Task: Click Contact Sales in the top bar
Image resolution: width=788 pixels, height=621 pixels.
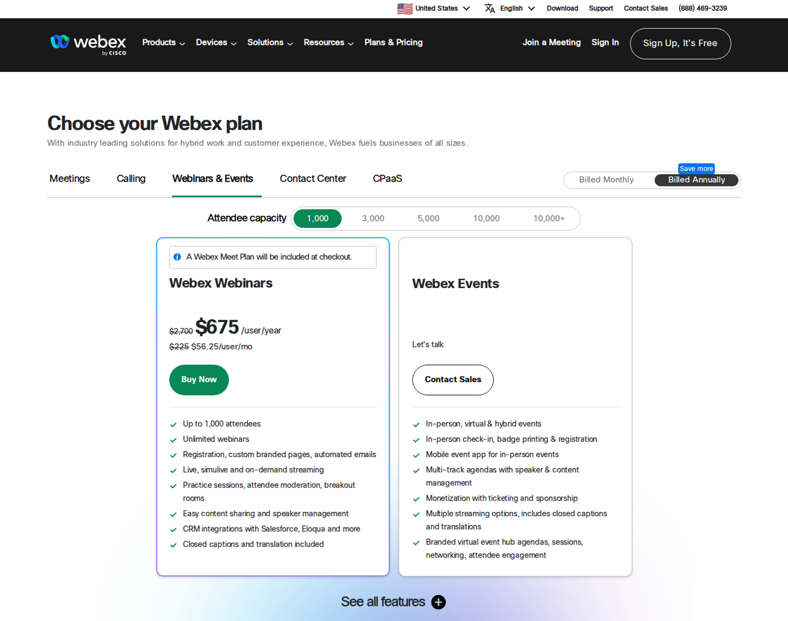Action: tap(646, 8)
